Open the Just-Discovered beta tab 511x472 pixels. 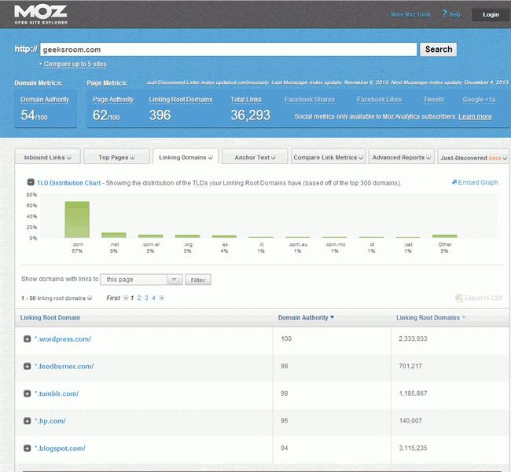[473, 158]
